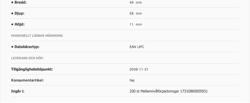Click the Tillgänglighetstidpunkt label
Viewport: 250px width, 103px height.
pos(32,69)
